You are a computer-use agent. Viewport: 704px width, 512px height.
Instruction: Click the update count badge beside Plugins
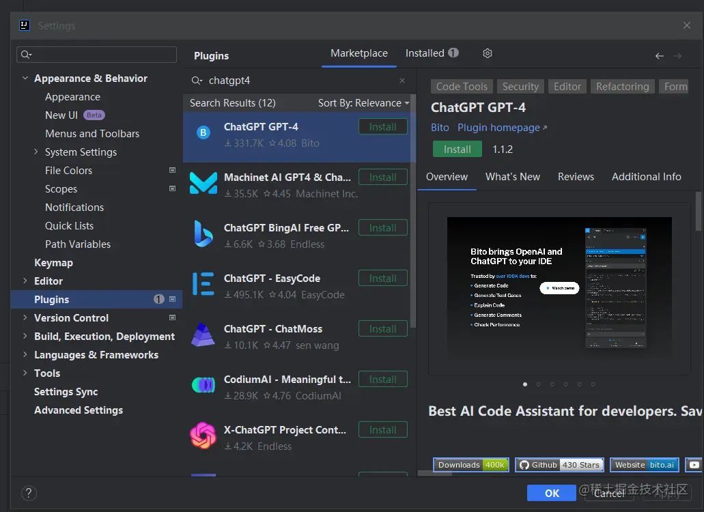tap(159, 299)
